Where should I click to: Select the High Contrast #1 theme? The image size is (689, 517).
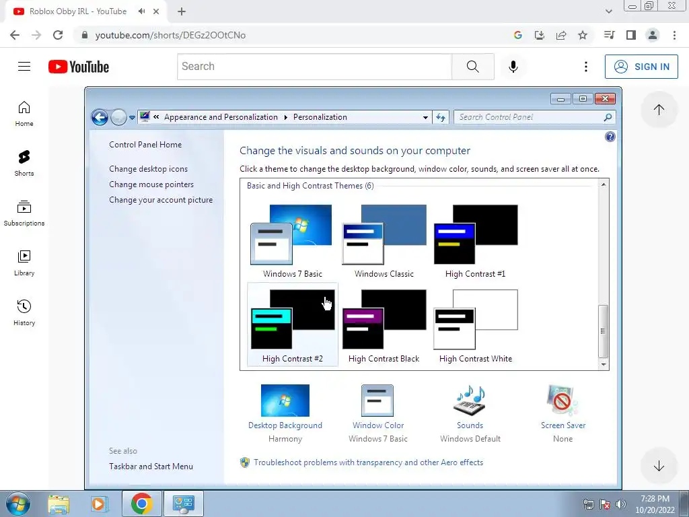coord(476,241)
